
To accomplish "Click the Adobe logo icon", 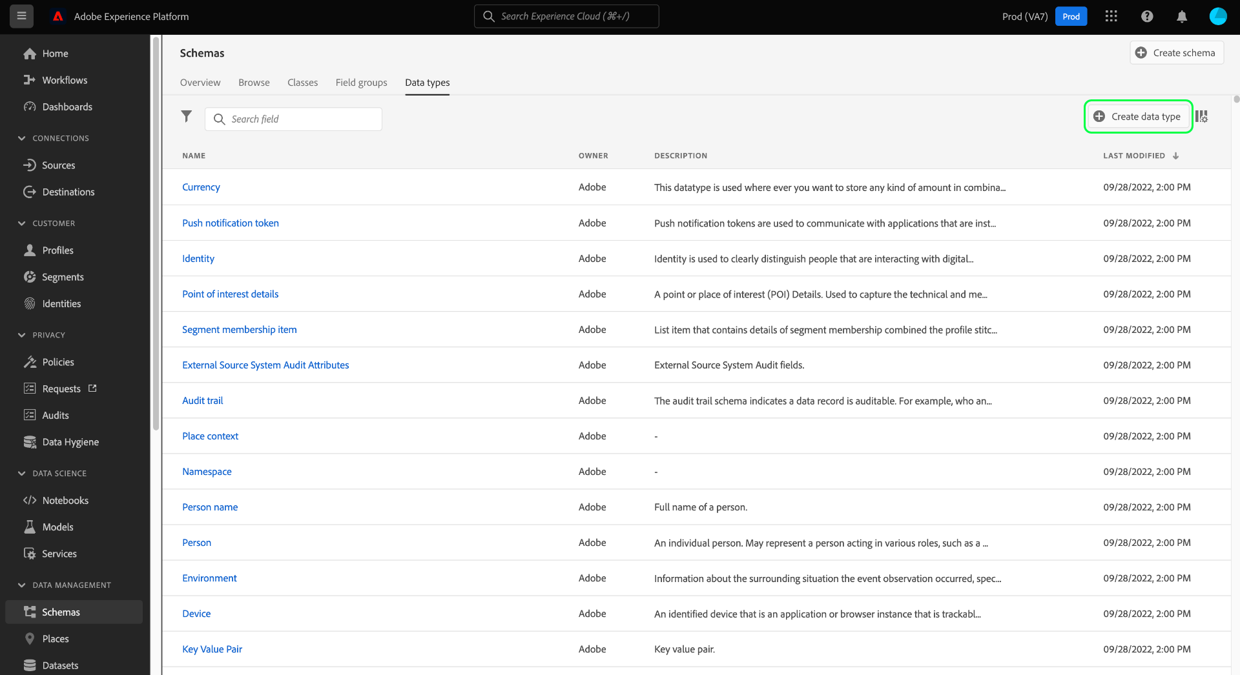I will point(58,16).
